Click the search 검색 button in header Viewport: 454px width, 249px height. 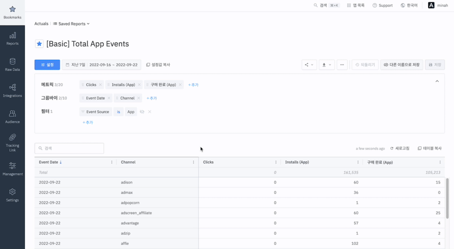[326, 5]
